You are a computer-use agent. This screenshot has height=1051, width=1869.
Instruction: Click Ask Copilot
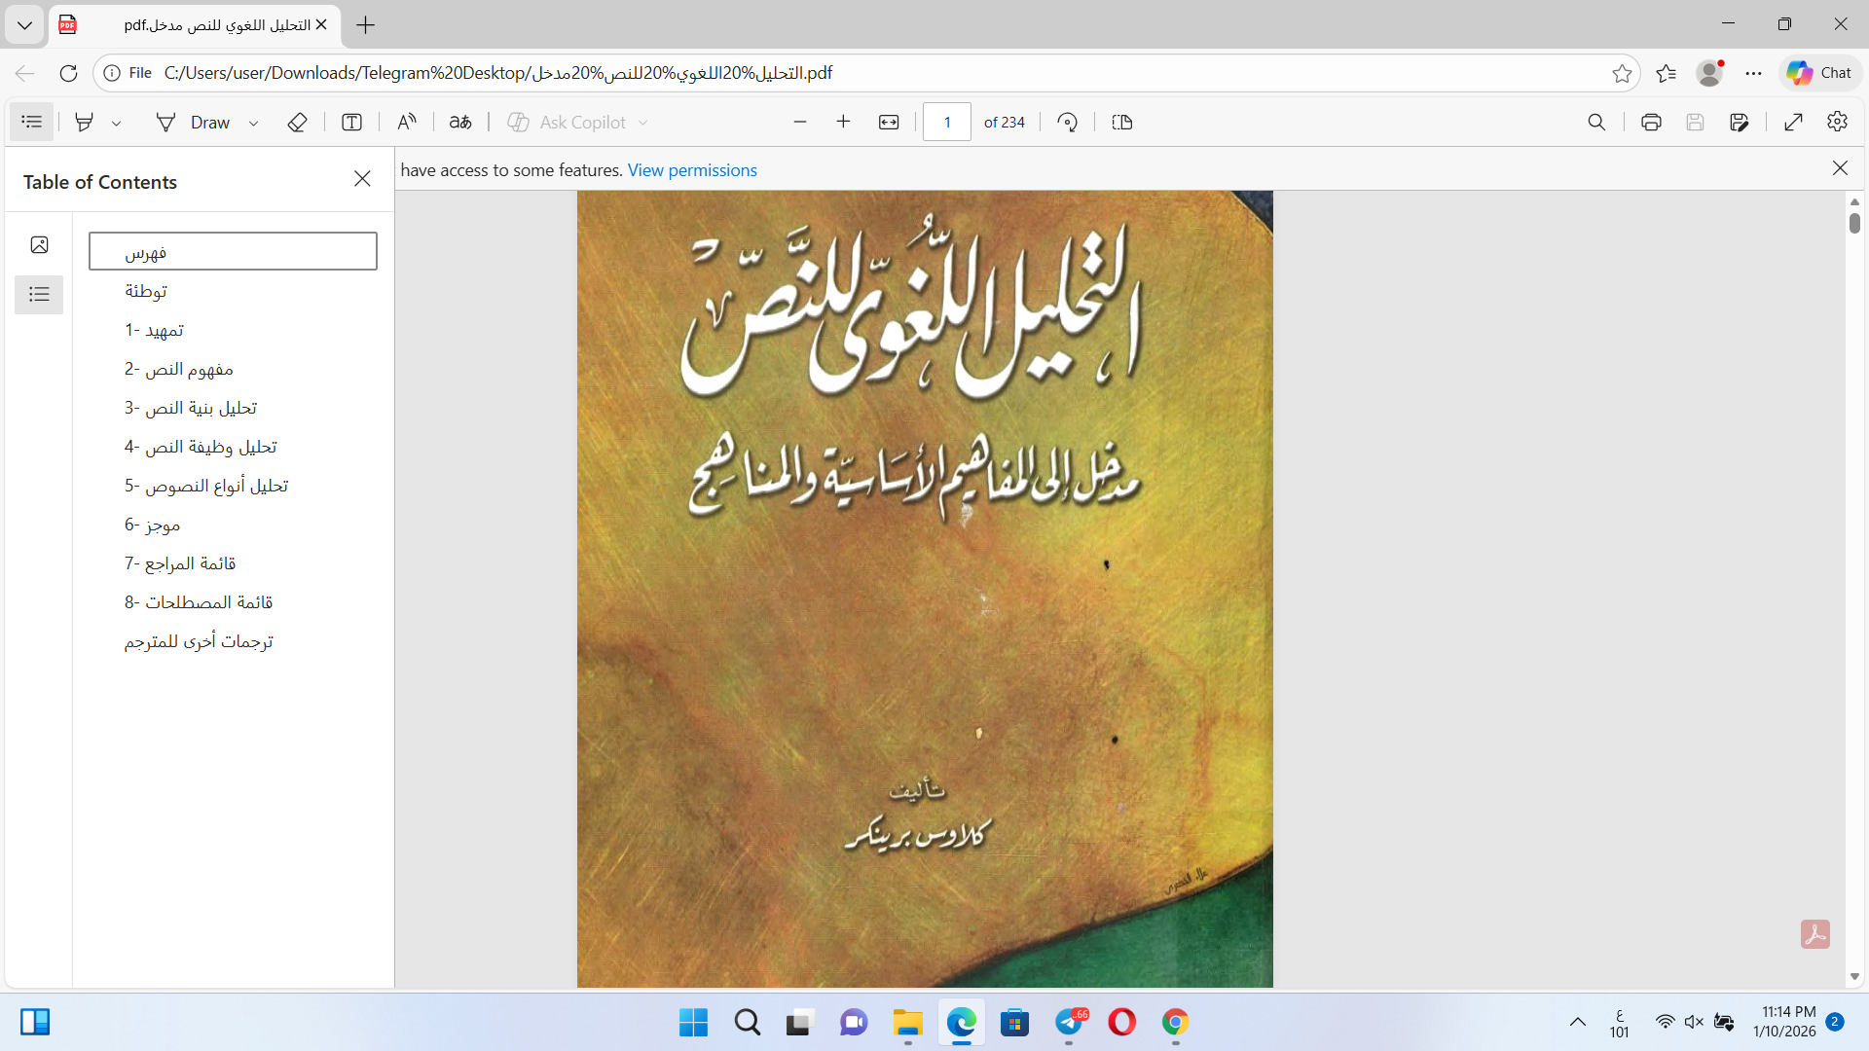coord(568,123)
